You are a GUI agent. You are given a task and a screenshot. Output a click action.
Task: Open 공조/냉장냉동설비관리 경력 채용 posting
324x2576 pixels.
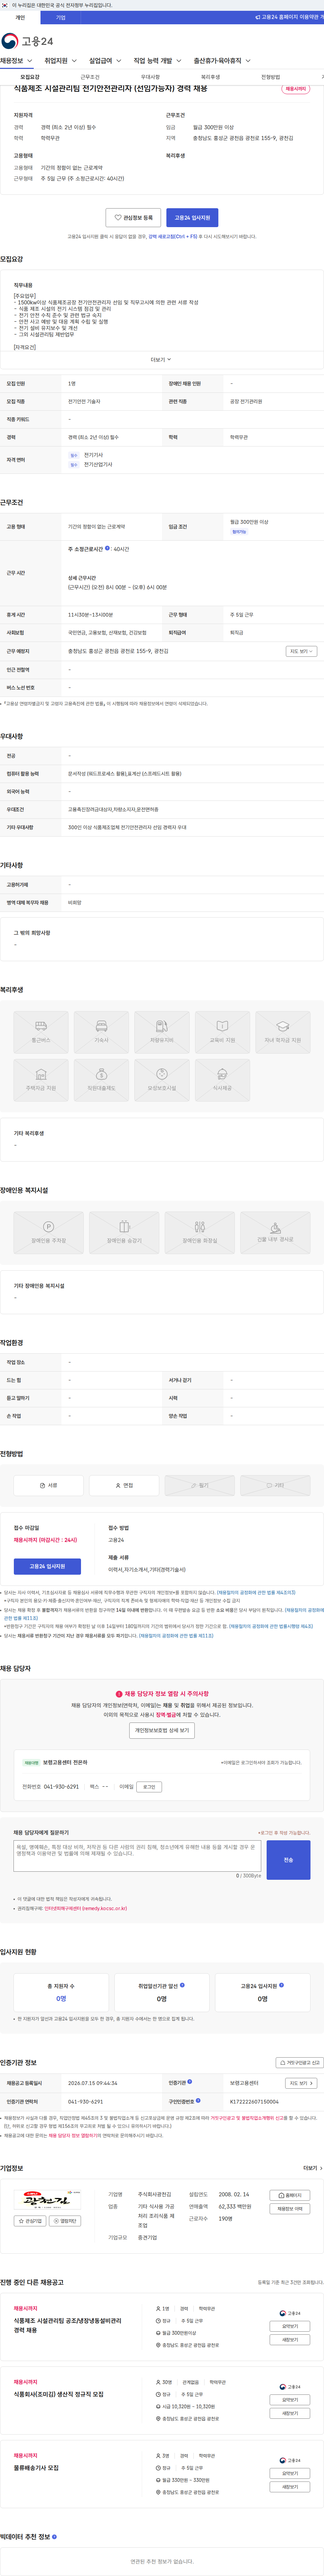click(67, 2325)
